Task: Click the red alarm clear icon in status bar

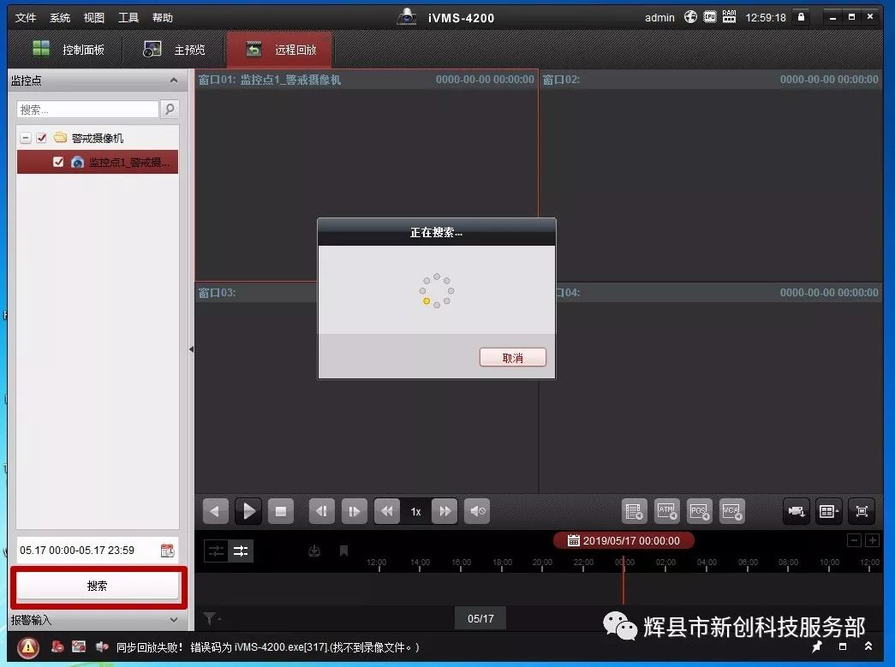Action: [57, 646]
